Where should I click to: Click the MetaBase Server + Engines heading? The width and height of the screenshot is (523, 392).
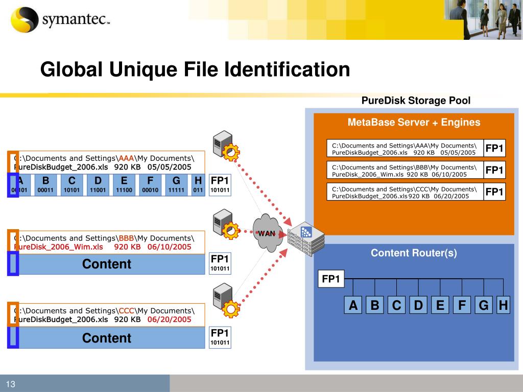point(414,122)
